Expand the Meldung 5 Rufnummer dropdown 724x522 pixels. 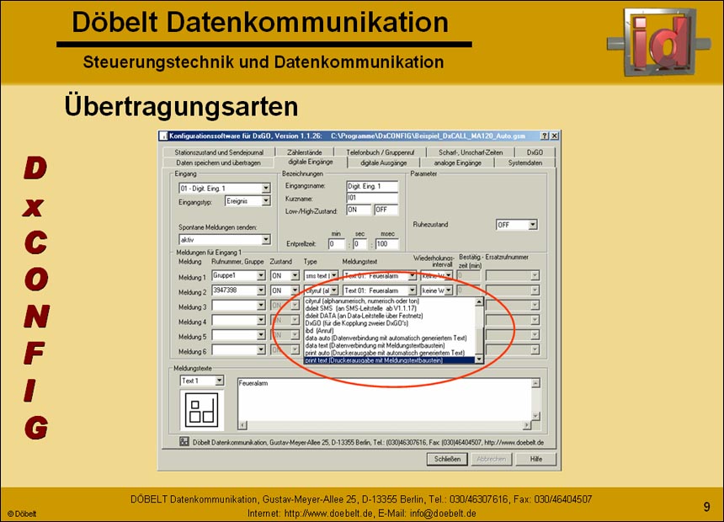[x=261, y=335]
